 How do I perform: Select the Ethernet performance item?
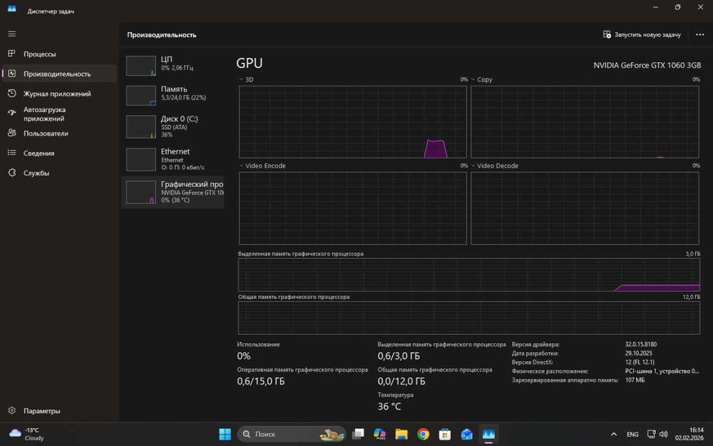[173, 159]
